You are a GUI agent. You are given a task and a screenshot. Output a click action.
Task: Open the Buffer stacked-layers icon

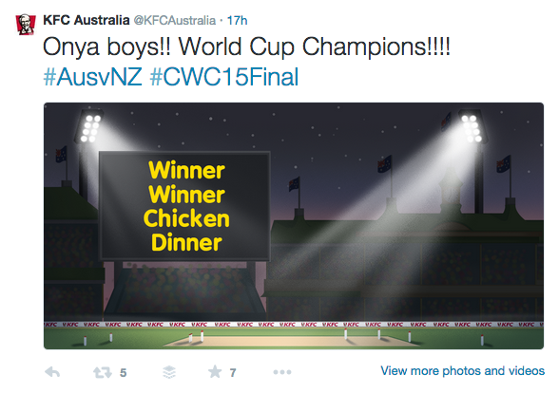click(169, 372)
